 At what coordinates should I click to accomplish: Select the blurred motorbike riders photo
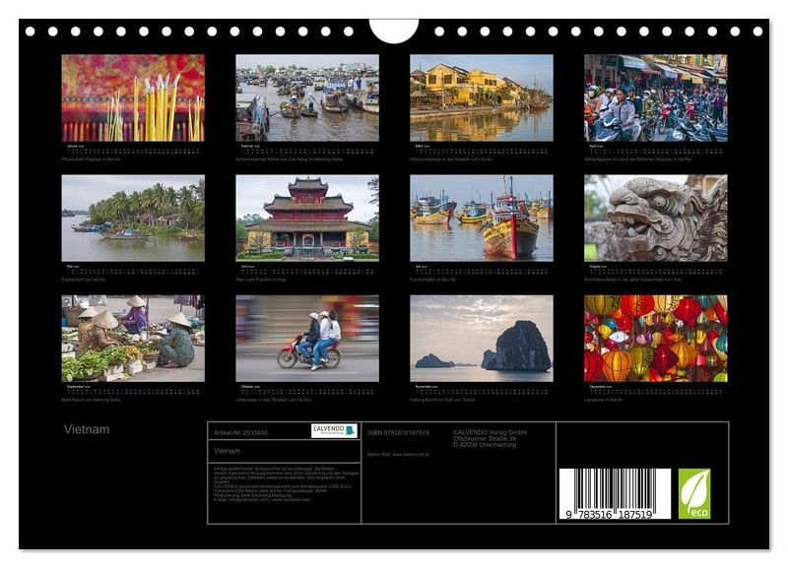coord(307,338)
